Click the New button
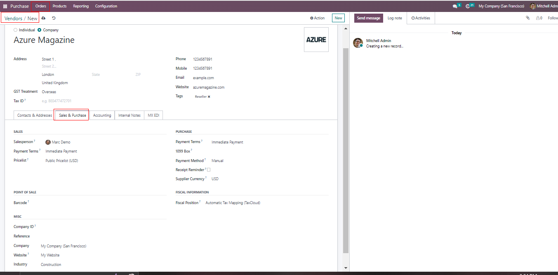 click(338, 18)
